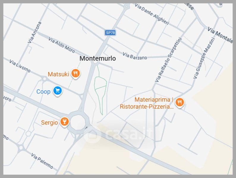
Task: Click the Materiaprima restaurant pin icon
Action: pyautogui.click(x=180, y=103)
